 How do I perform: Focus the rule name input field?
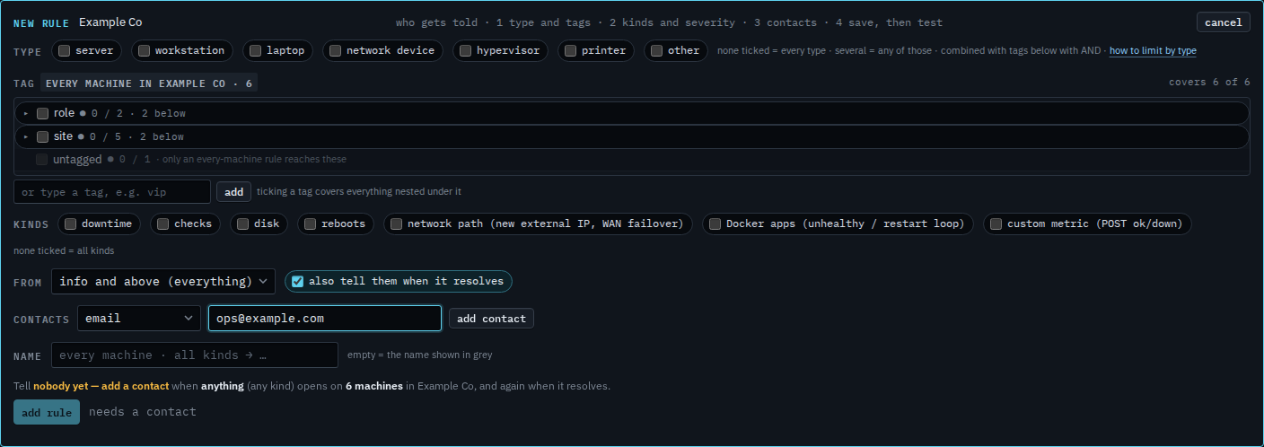(195, 355)
